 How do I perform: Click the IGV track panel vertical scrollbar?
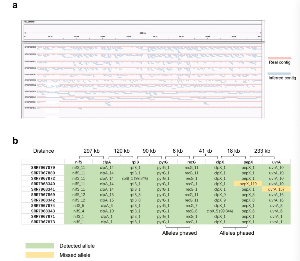point(263,81)
